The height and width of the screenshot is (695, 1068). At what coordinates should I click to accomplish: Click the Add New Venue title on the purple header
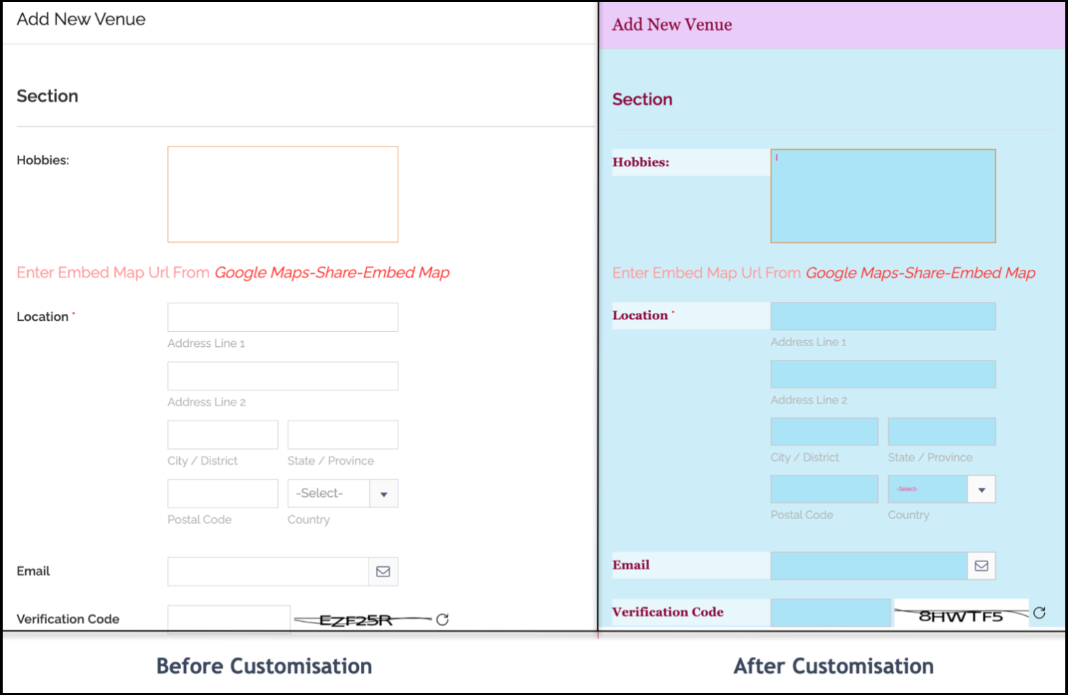tap(672, 25)
